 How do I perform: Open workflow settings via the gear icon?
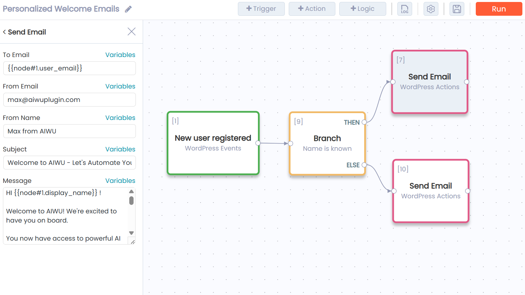click(x=430, y=9)
